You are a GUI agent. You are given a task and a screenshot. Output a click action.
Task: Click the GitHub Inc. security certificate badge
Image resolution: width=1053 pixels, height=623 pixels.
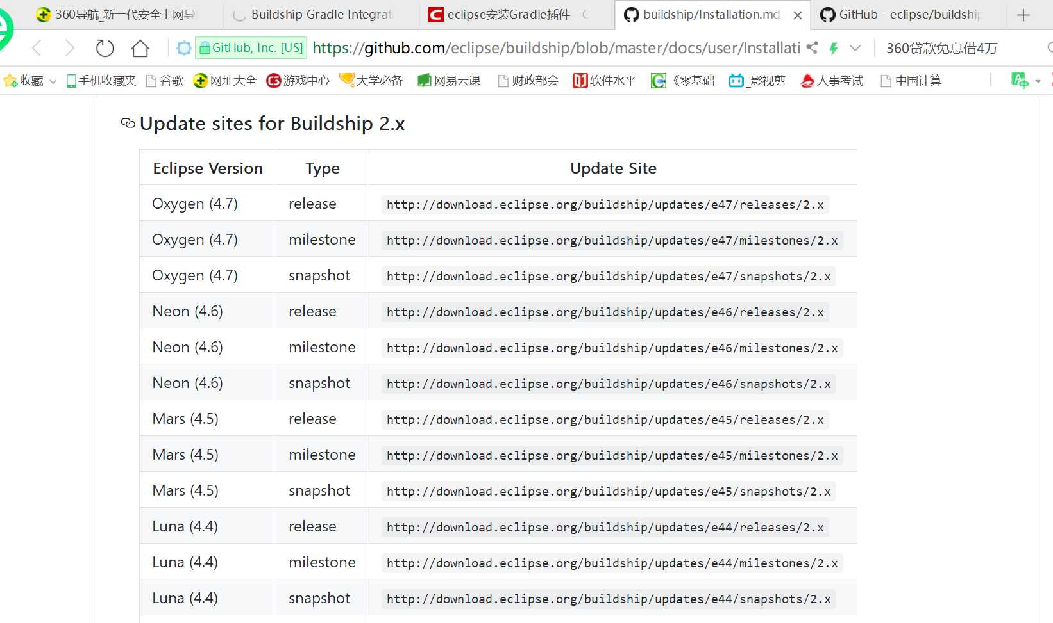tap(251, 48)
